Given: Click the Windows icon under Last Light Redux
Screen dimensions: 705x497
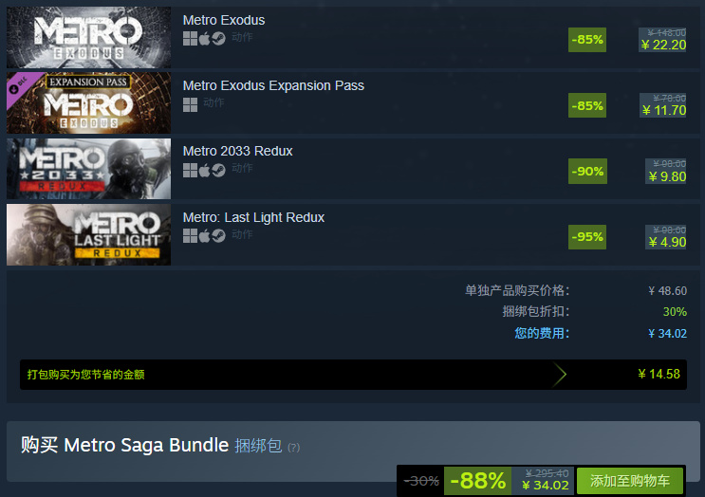Looking at the screenshot, I should coord(190,236).
